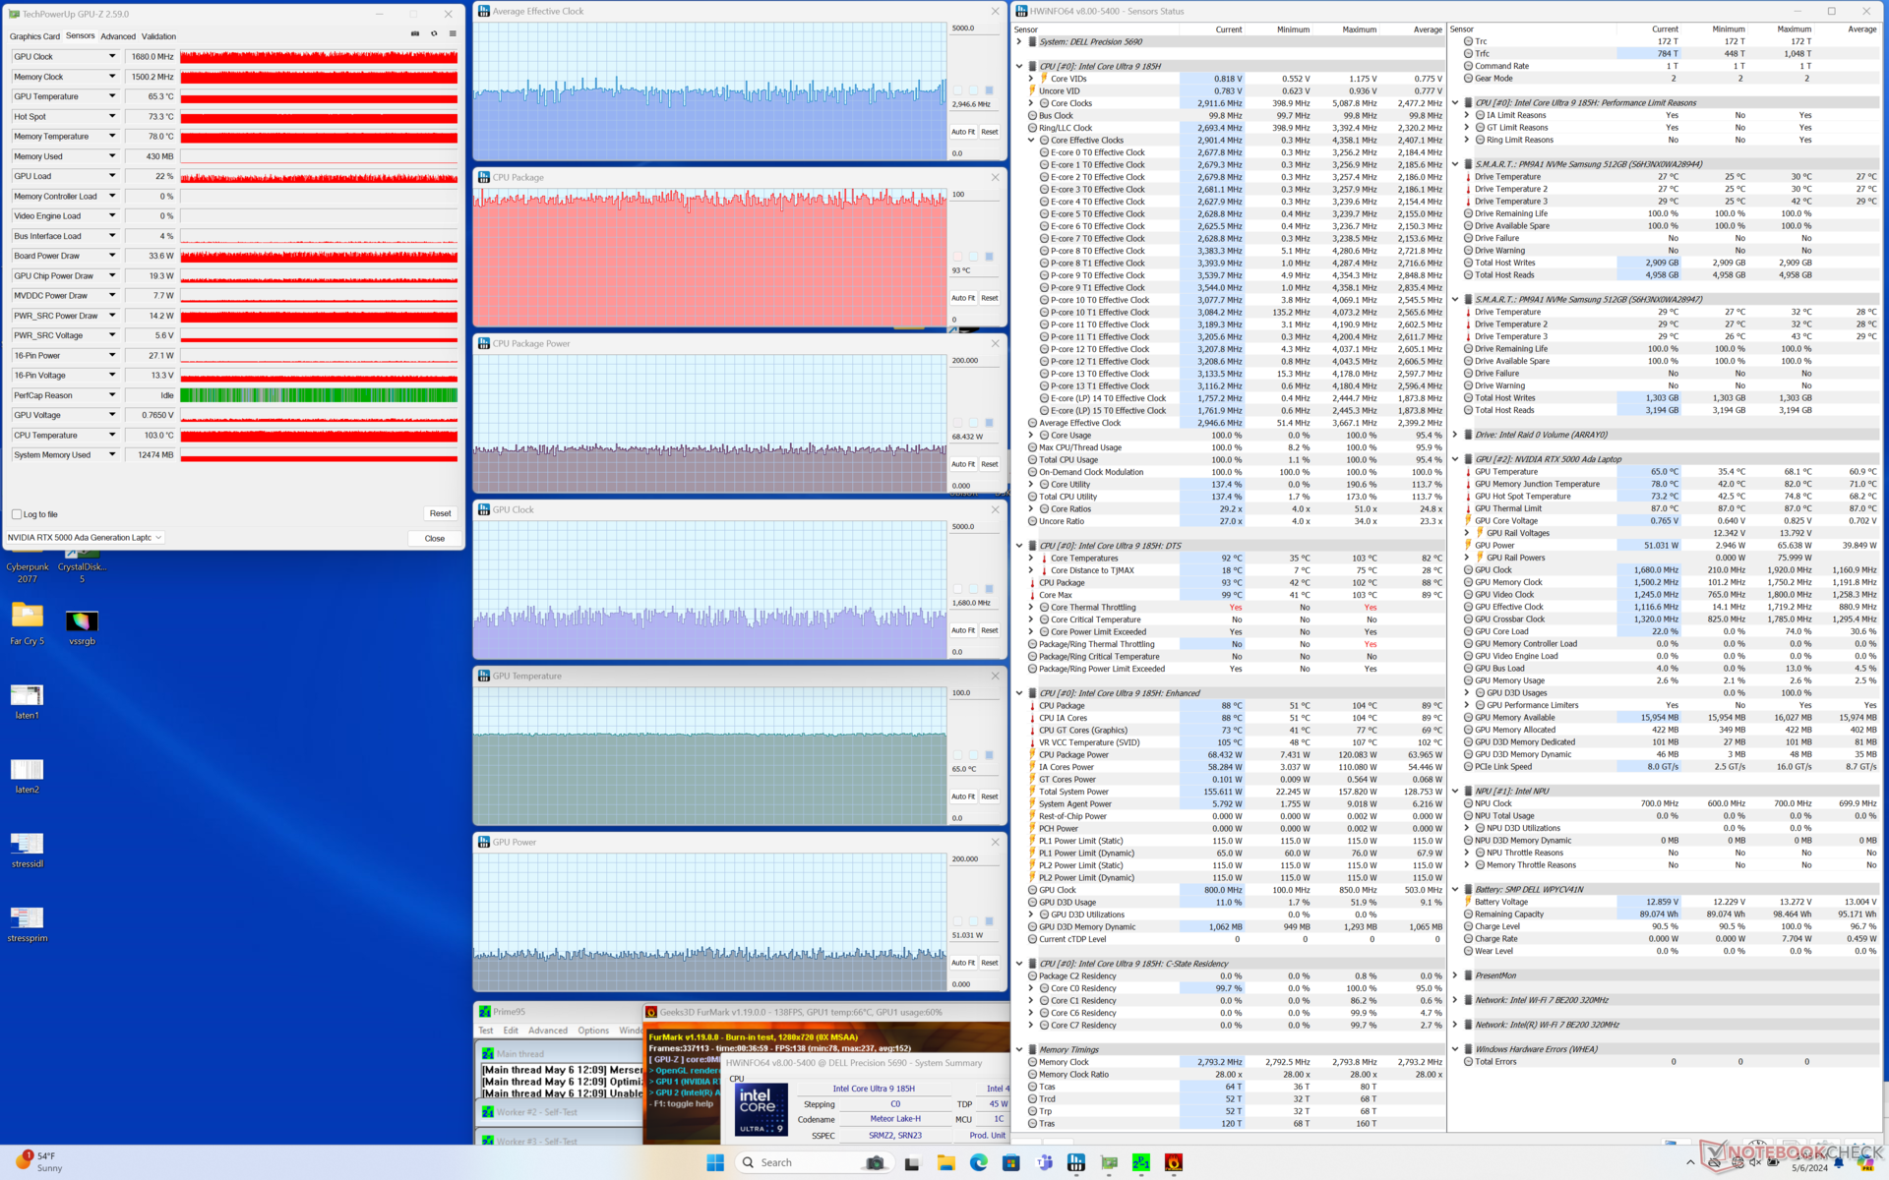Click Reset button in GPU-Z window

click(x=440, y=513)
